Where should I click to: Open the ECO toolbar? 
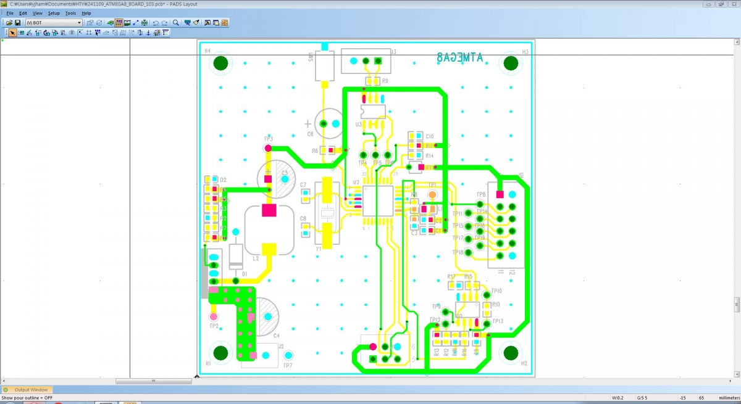point(135,23)
